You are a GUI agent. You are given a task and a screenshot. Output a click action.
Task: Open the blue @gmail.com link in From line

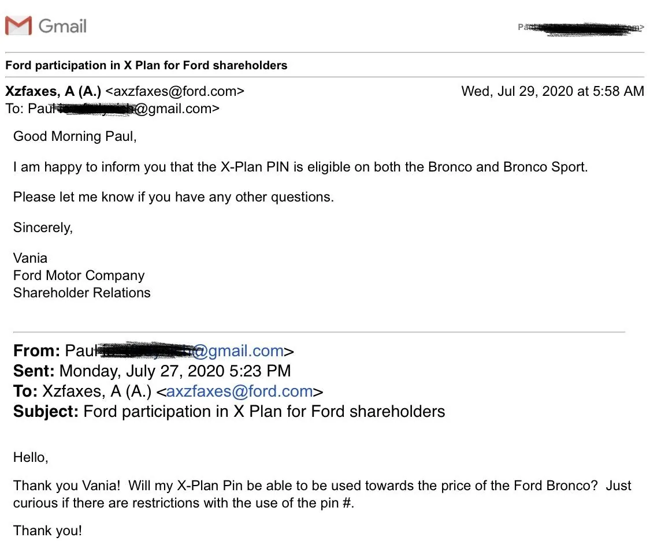pos(239,351)
